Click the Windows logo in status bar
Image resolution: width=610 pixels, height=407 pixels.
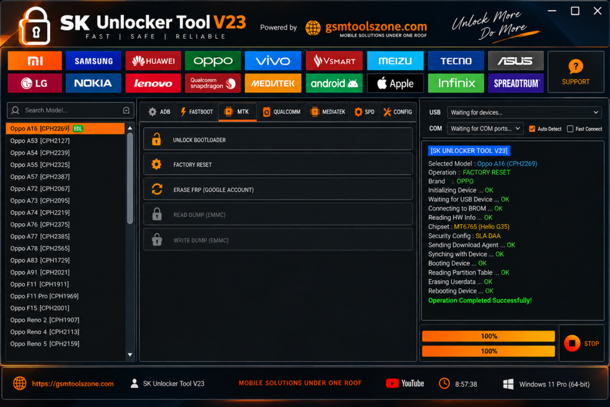(x=508, y=384)
